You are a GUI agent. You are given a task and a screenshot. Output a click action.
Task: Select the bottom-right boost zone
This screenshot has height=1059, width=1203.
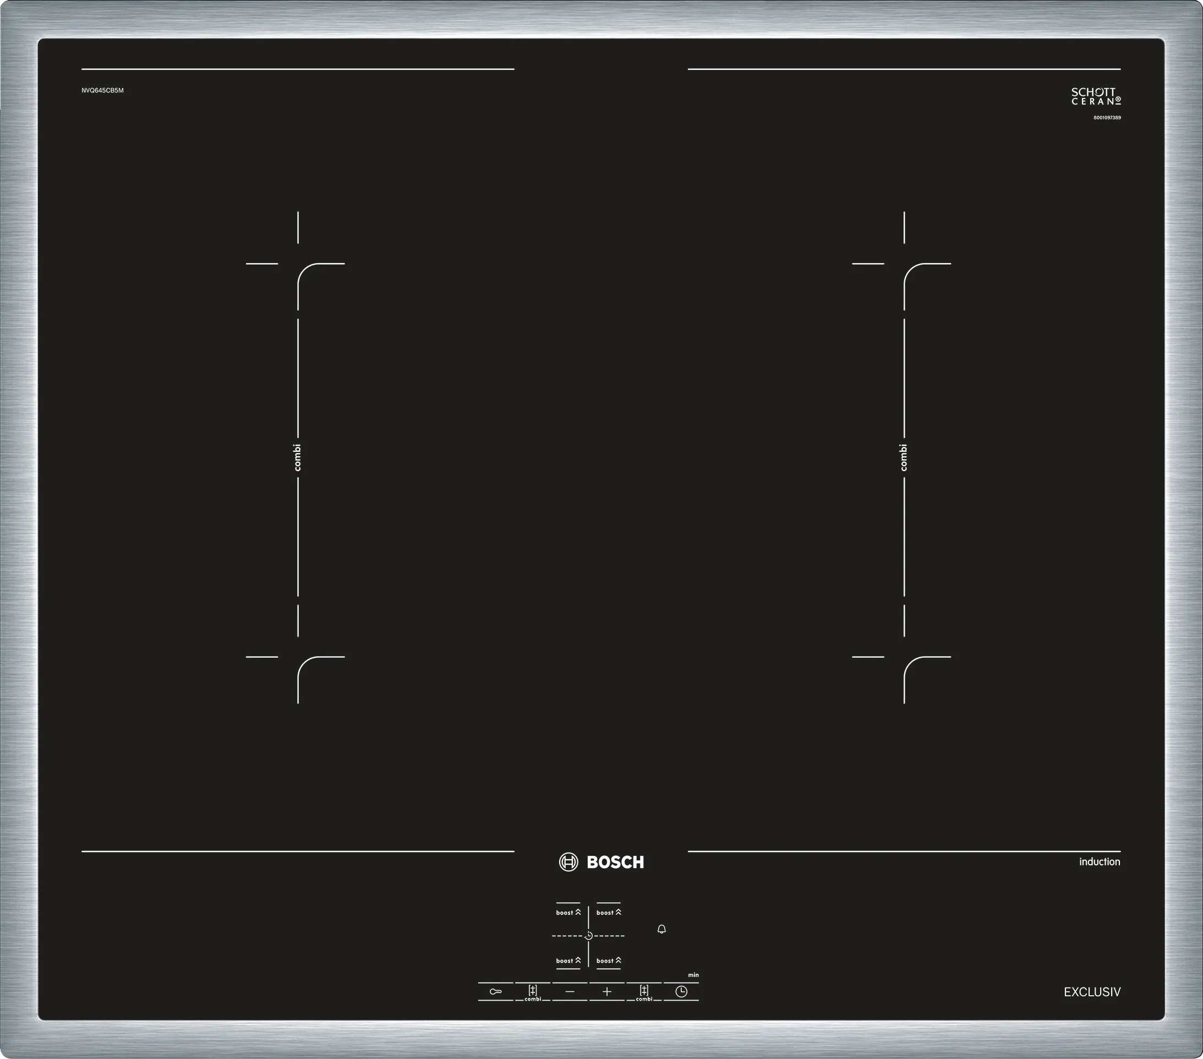[x=609, y=960]
